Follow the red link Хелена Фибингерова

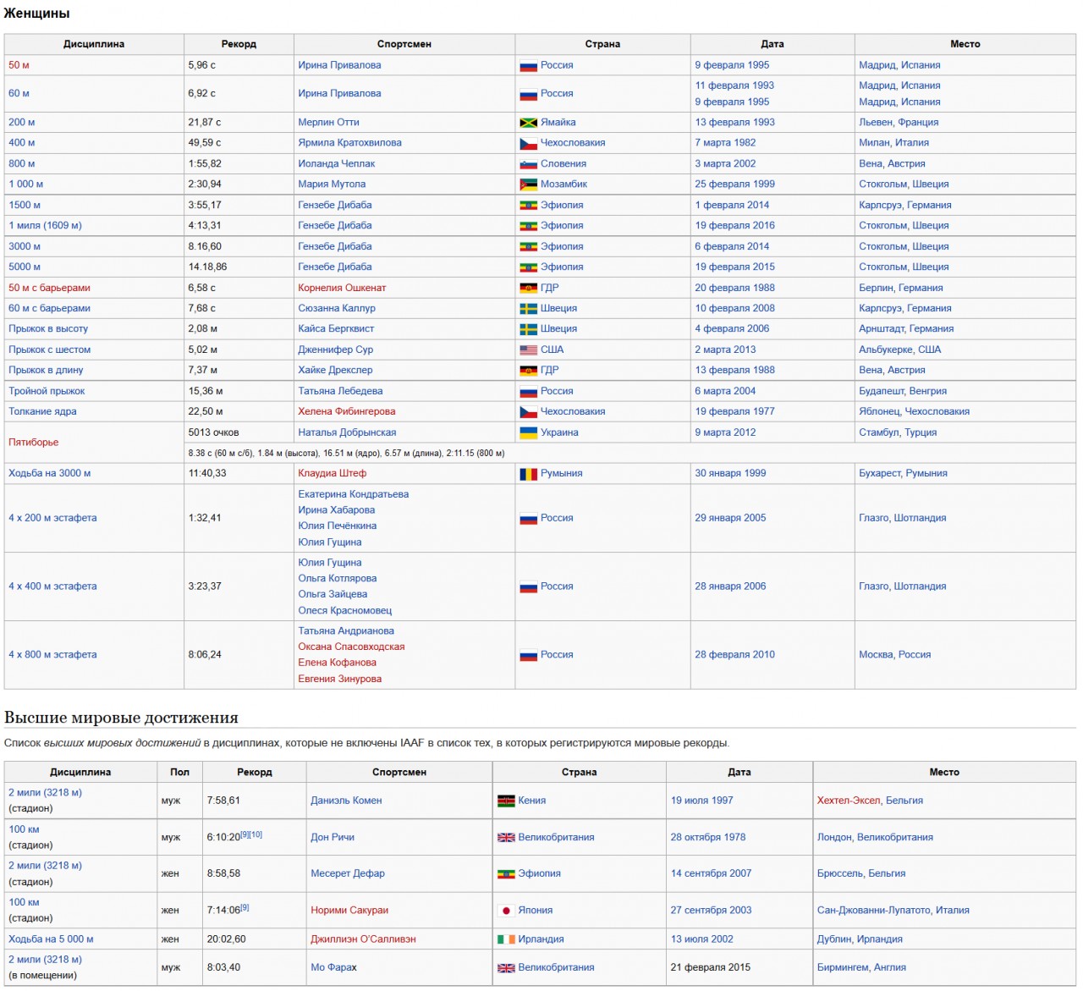346,412
